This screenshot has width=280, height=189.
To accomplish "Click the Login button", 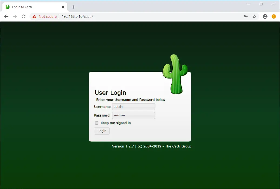I will [x=102, y=131].
